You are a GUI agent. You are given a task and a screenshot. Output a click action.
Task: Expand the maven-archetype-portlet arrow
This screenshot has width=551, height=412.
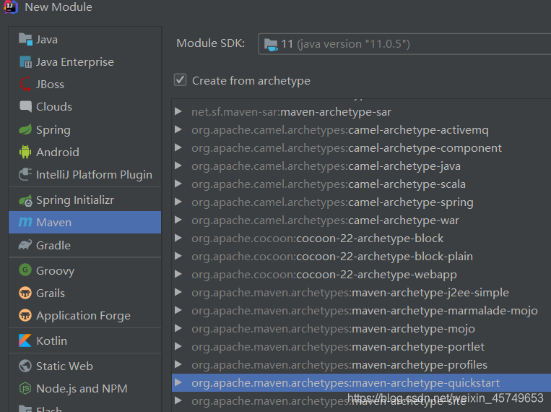(178, 346)
